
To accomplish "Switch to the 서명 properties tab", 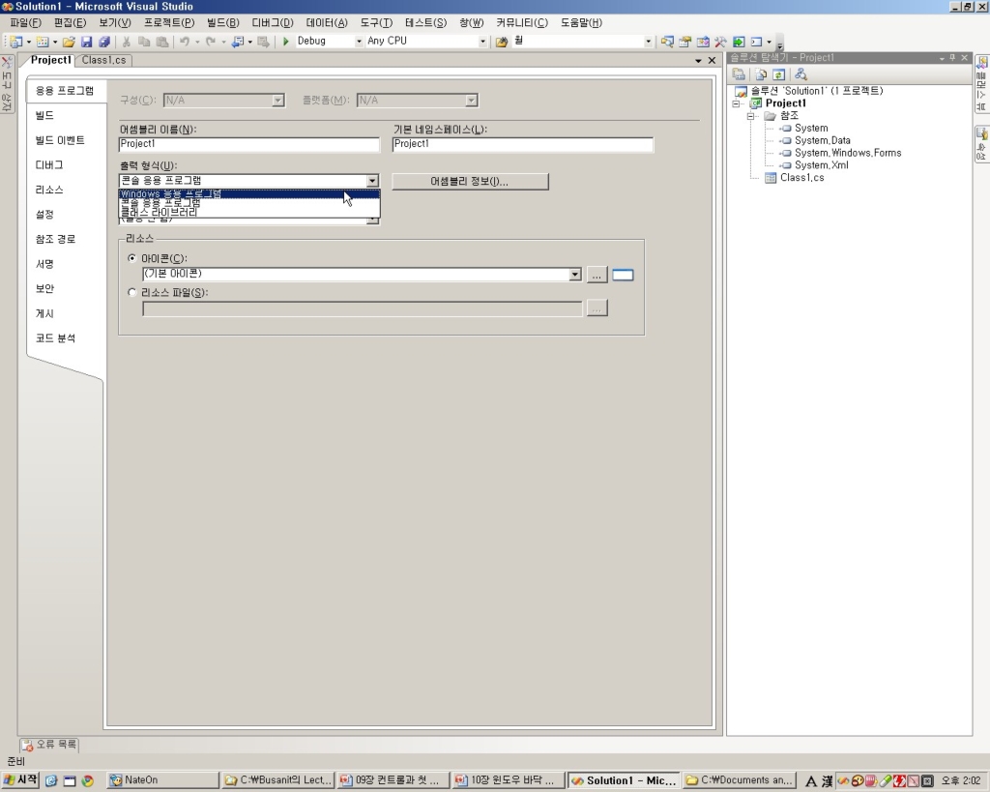I will [44, 264].
